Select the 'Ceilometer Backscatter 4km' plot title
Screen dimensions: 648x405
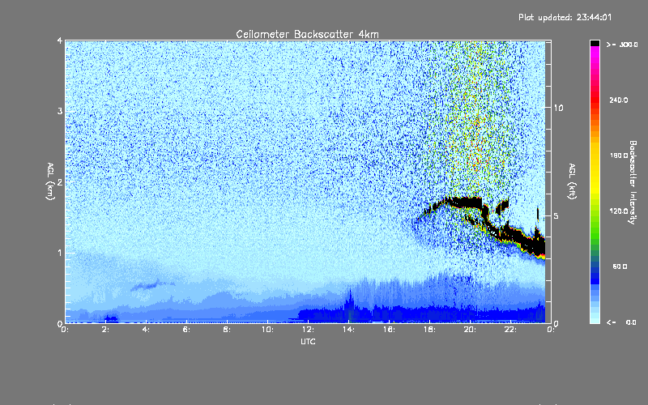(307, 34)
